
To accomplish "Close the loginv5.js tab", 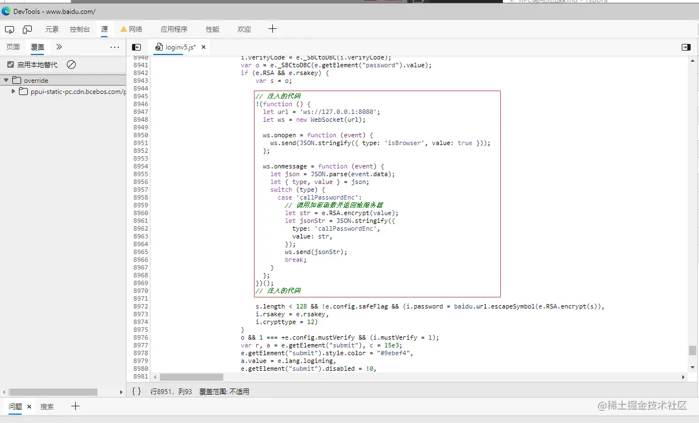I will tap(203, 47).
